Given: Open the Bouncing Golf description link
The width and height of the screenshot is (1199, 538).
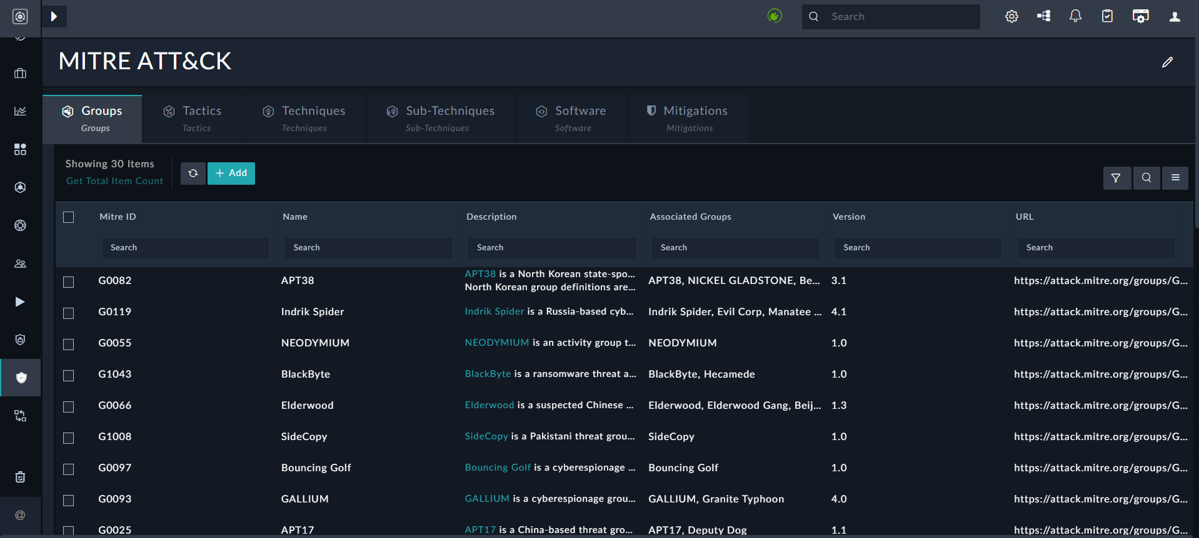Looking at the screenshot, I should (x=498, y=467).
